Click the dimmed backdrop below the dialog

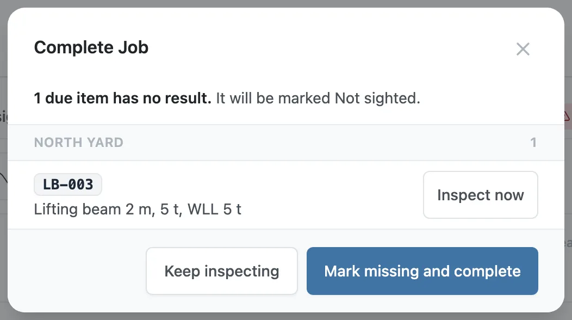tap(286, 316)
